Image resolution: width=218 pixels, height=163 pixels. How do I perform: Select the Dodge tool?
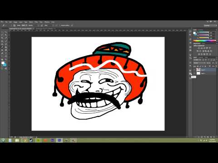pyautogui.click(x=6, y=50)
